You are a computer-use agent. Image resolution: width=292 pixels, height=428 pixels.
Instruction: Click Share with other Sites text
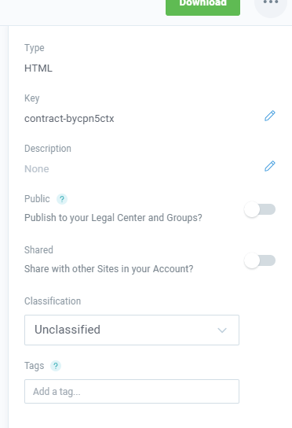109,269
